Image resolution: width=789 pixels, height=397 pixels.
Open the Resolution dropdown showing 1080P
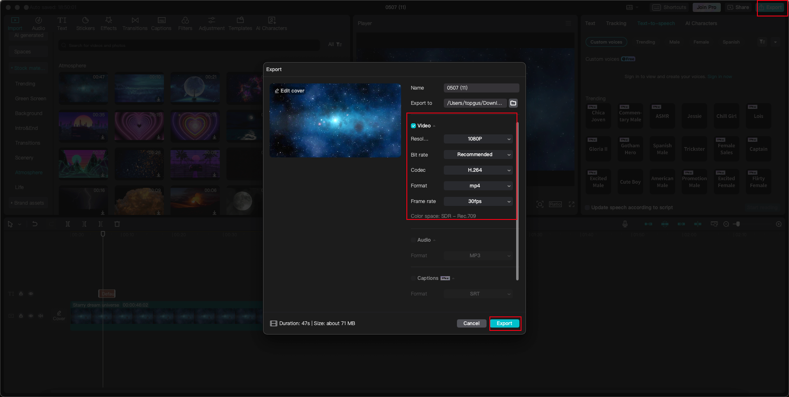pyautogui.click(x=478, y=139)
